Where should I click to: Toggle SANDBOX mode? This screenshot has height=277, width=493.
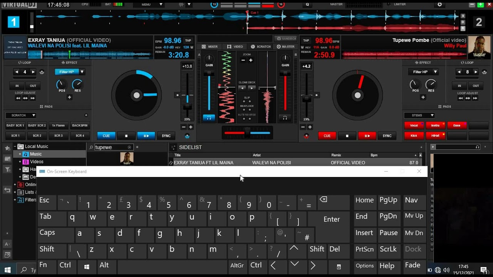tap(286, 39)
